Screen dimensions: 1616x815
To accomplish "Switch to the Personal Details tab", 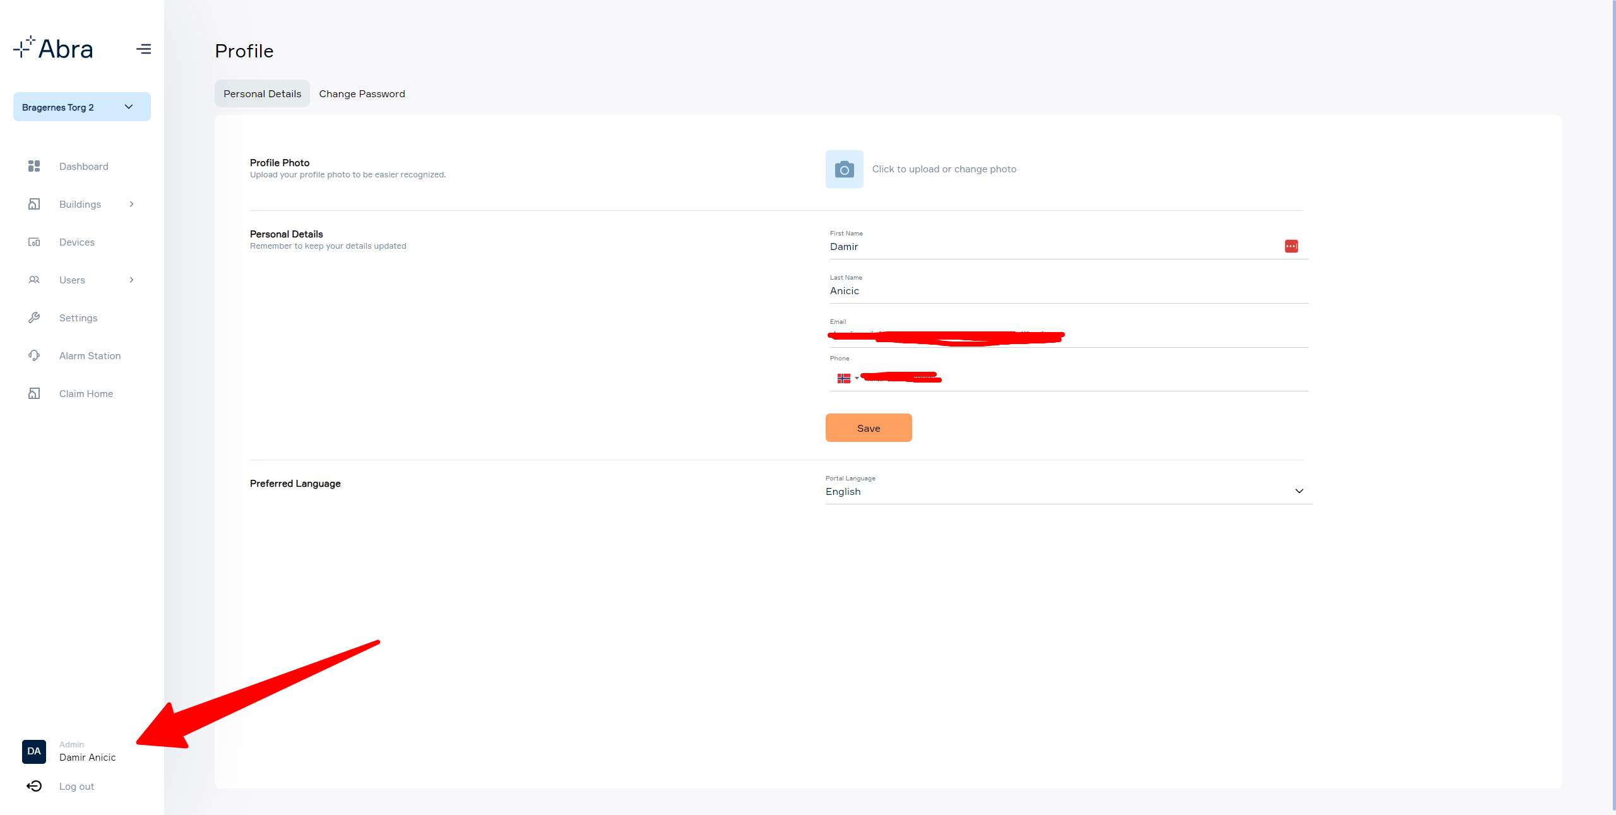I will 262,93.
